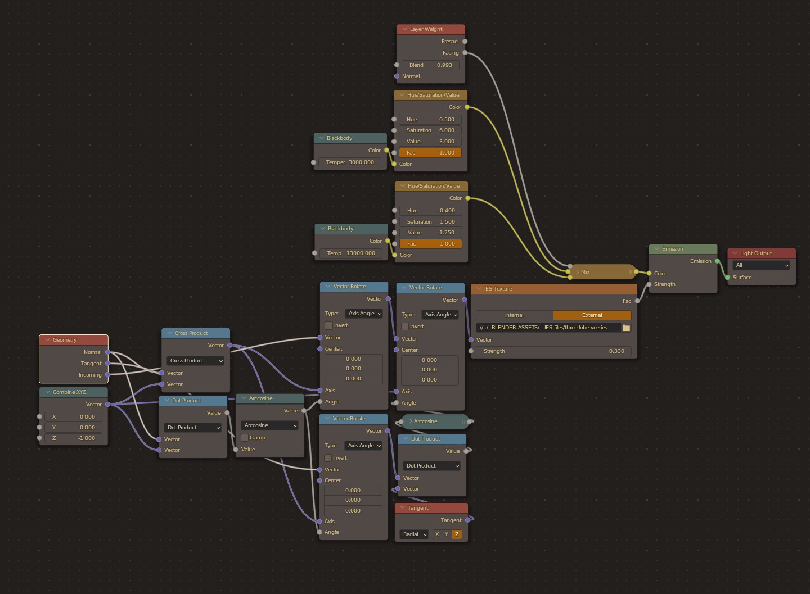Click the Saturation 6.000 field

(x=430, y=130)
